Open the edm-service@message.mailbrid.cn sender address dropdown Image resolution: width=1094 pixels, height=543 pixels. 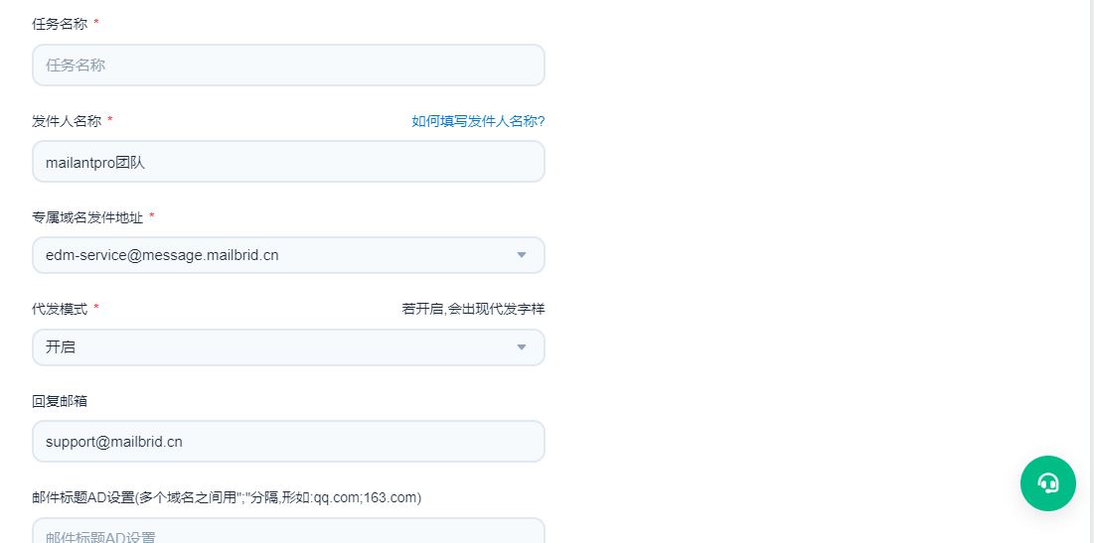point(278,255)
